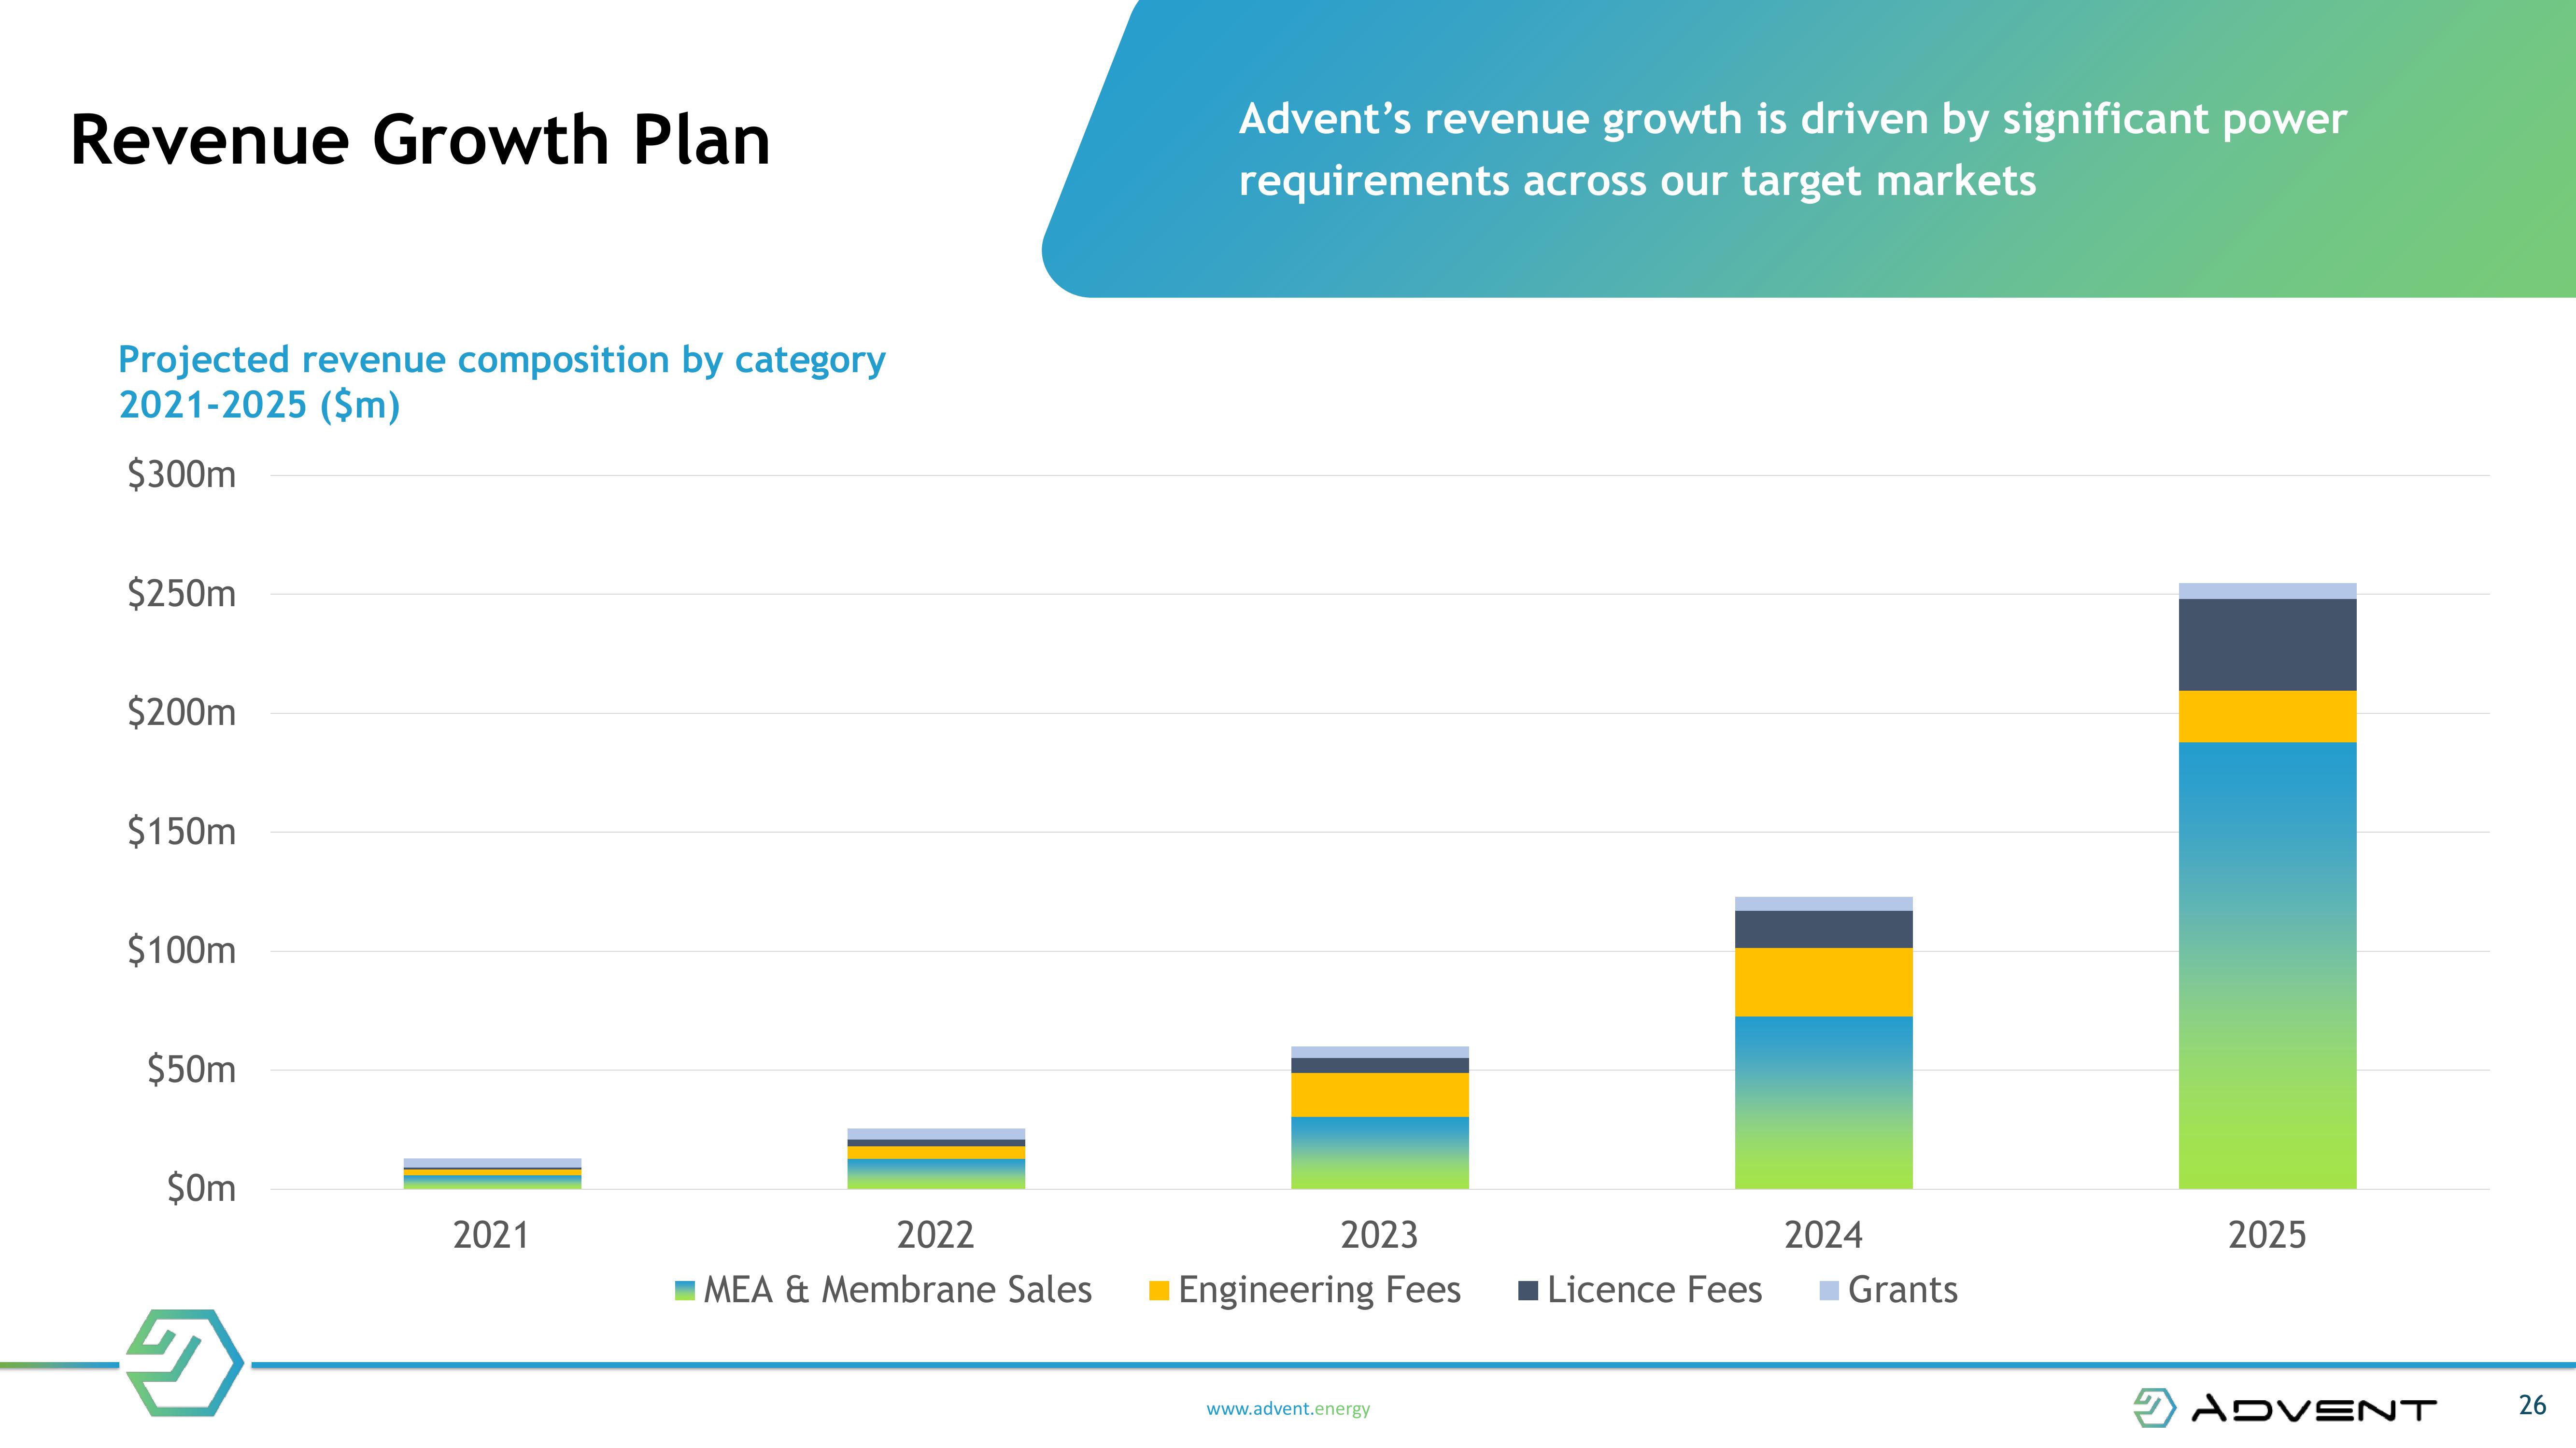Click the '2024' axis label
The width and height of the screenshot is (2576, 1448).
click(x=1823, y=1236)
